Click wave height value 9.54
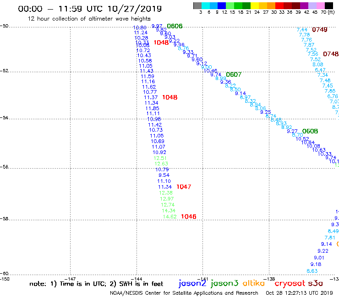 click(164, 175)
